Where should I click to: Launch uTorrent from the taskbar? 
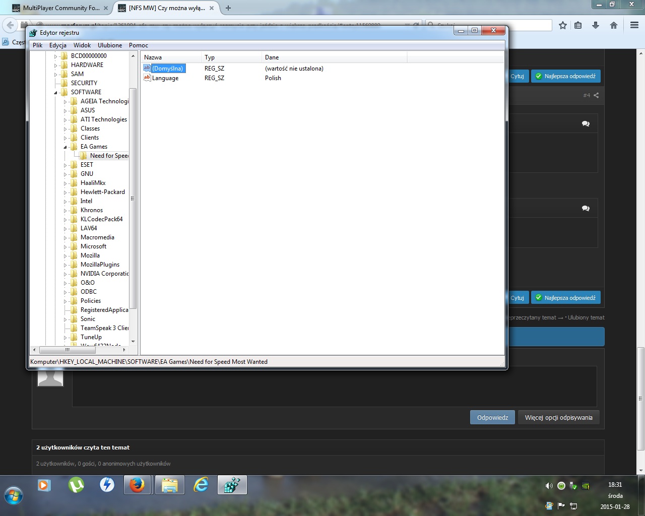point(76,485)
